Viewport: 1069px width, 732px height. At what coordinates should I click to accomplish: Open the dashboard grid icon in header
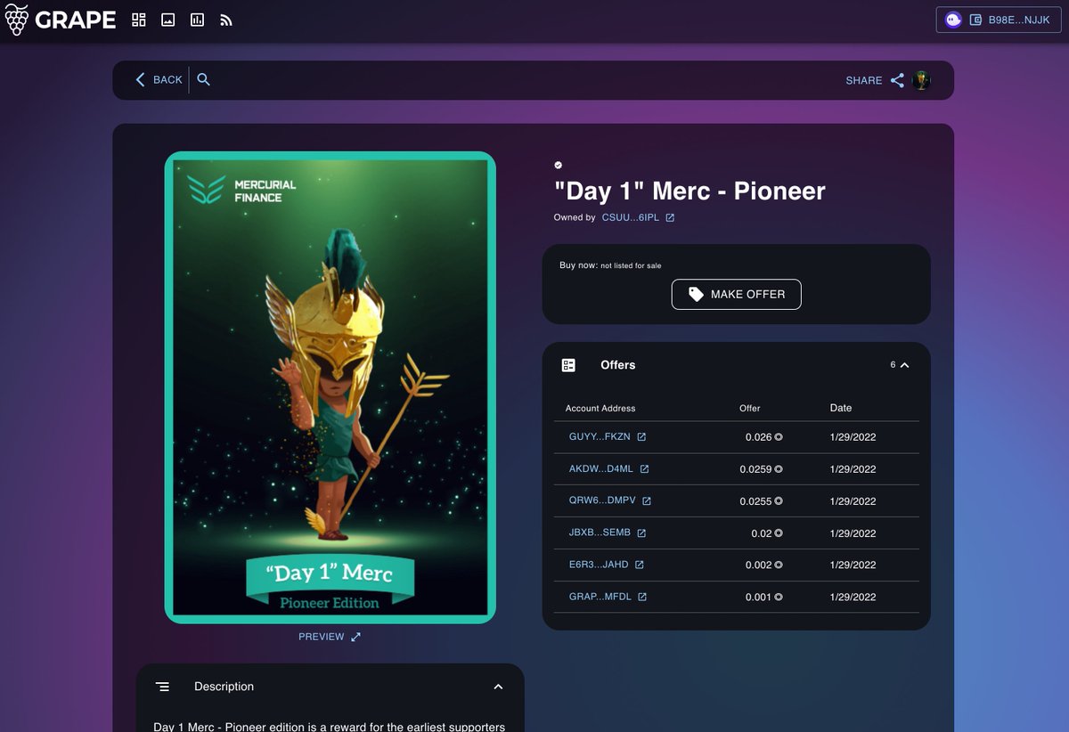pos(138,20)
